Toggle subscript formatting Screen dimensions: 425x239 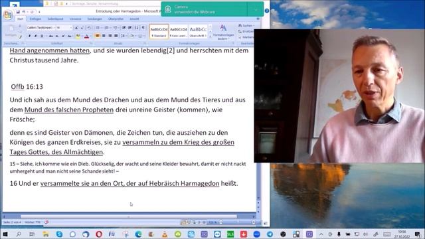[57, 36]
